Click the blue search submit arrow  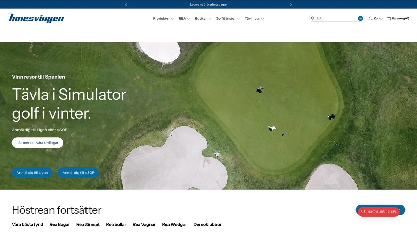pyautogui.click(x=360, y=18)
